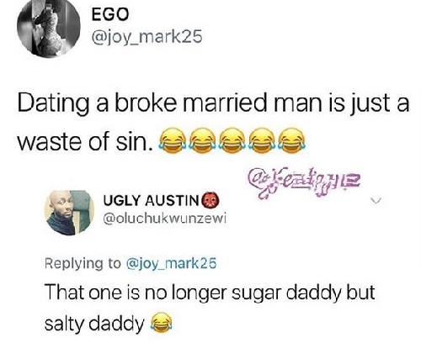Select the last laughing emoji in the row
The width and height of the screenshot is (421, 348).
[x=292, y=140]
